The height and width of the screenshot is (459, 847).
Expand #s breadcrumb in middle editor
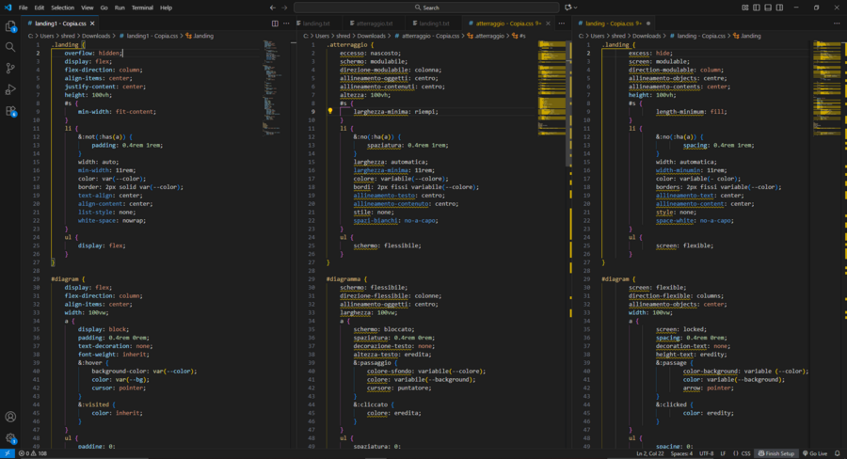(519, 36)
